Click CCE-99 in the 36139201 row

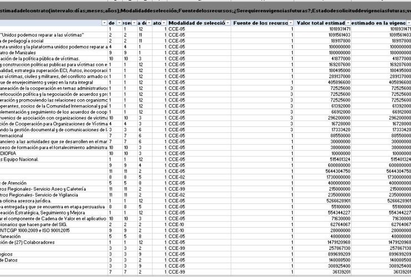click(x=199, y=272)
